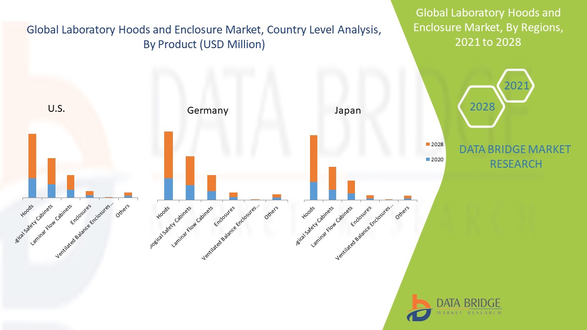Viewport: 587px width, 330px height.
Task: Click the main chart title text
Action: click(203, 37)
